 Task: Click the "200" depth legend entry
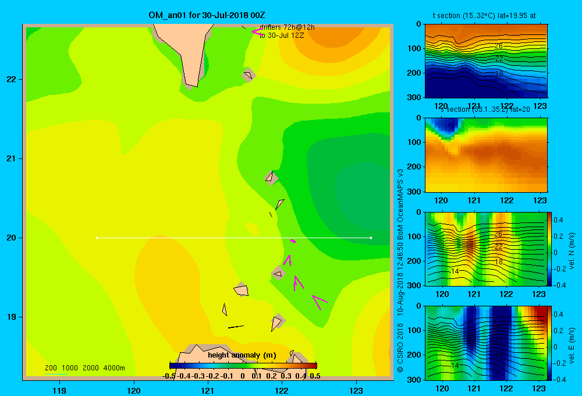[x=51, y=368]
